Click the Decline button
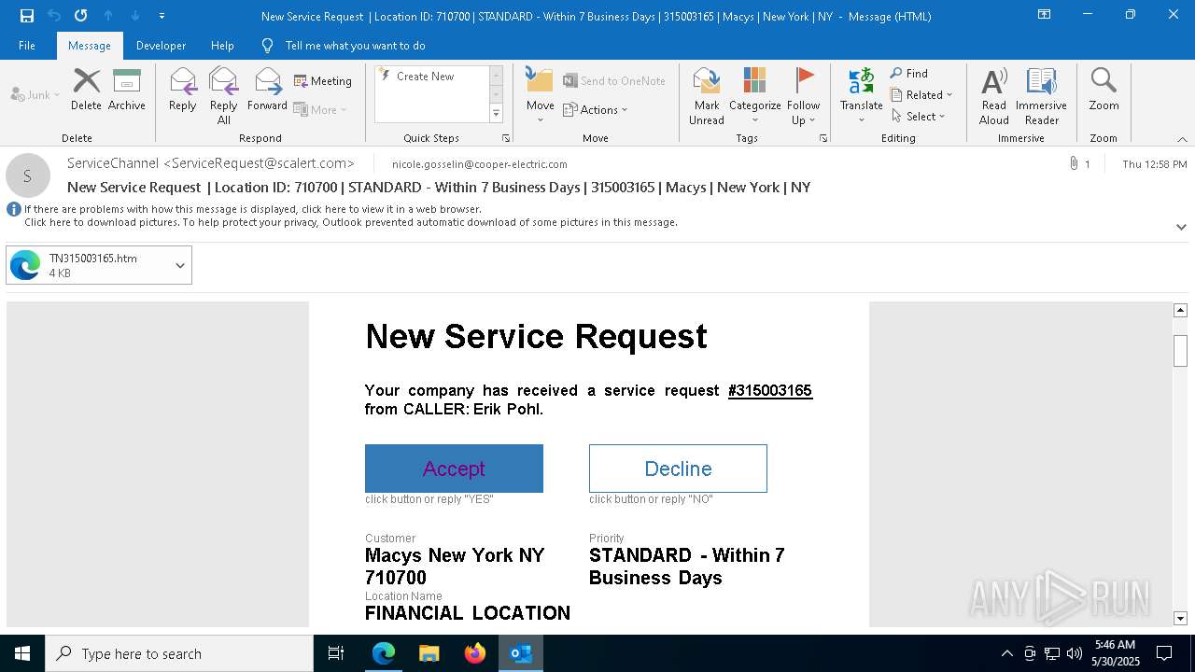This screenshot has width=1195, height=672. tap(678, 469)
